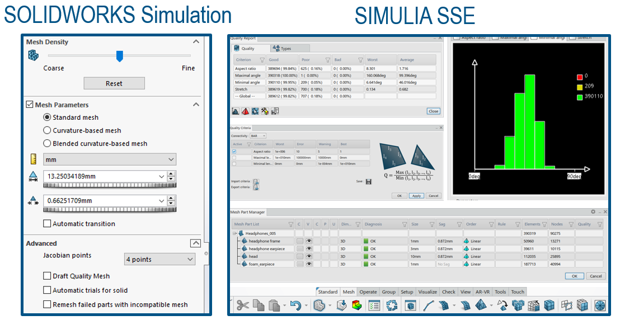Click the Export criteria icon
Viewport: 620px width, 320px height.
[256, 187]
